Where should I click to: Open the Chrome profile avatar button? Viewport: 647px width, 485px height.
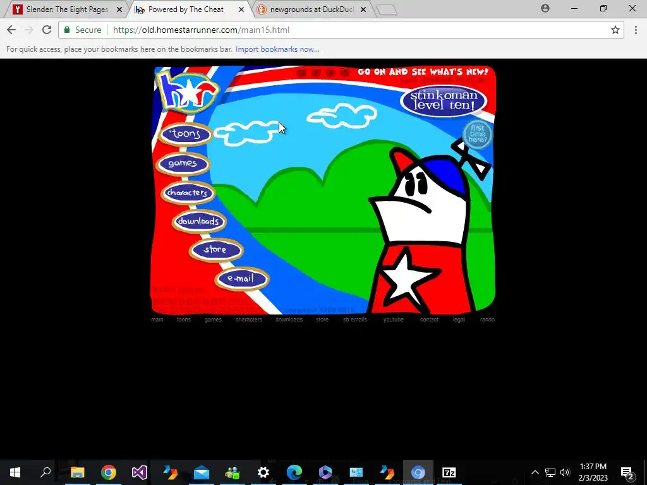(x=545, y=8)
